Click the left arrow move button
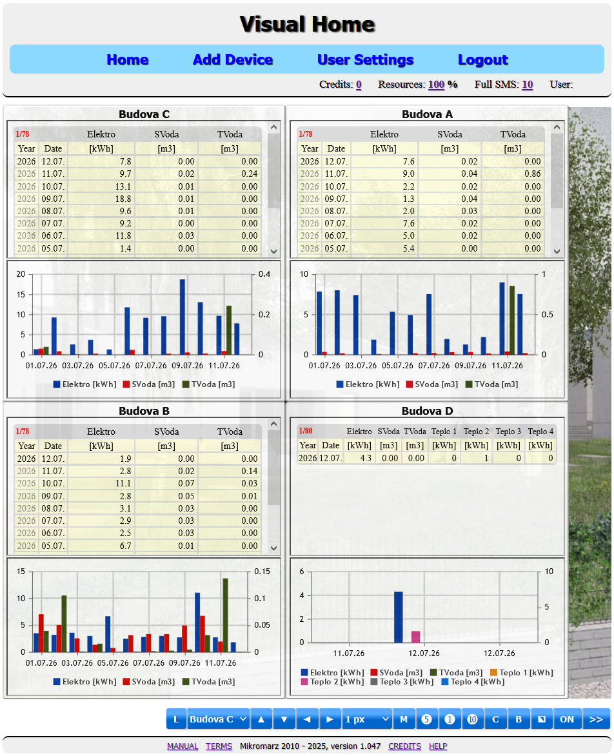 click(x=308, y=719)
